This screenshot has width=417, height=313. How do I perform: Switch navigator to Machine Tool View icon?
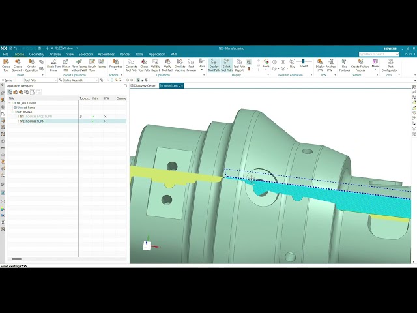(16, 92)
